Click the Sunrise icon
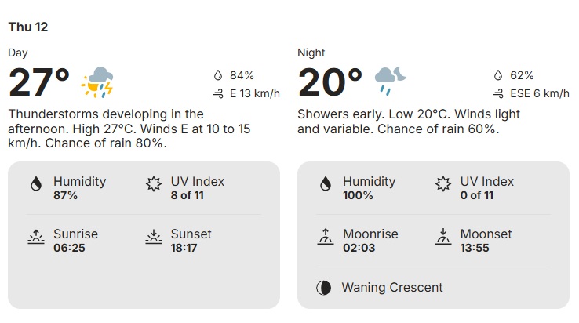 pyautogui.click(x=35, y=237)
